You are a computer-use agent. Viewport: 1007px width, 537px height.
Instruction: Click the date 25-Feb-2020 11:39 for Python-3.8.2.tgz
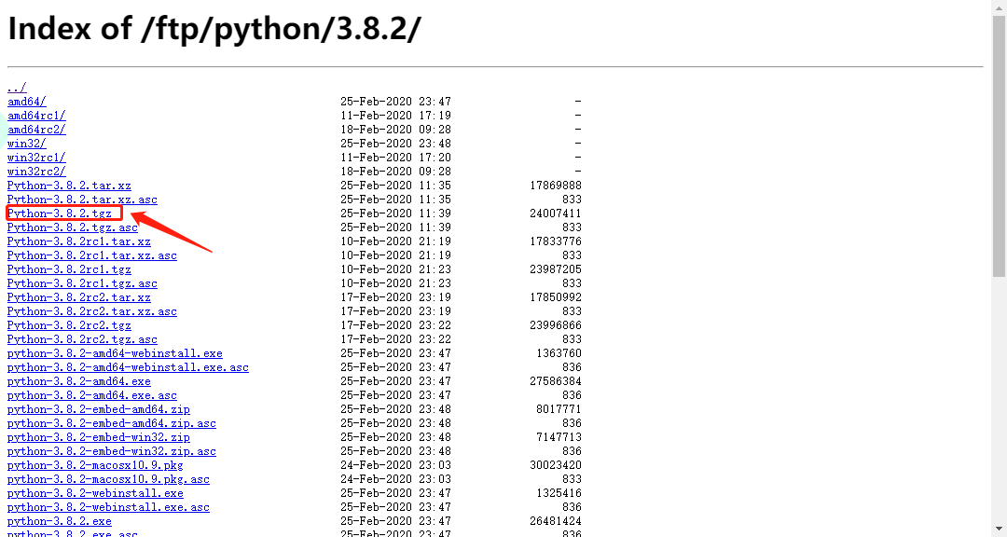(395, 213)
